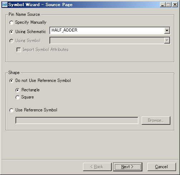Viewport: 180px width, 175px height.
Task: Cancel the Symbol Wizard
Action: click(162, 167)
